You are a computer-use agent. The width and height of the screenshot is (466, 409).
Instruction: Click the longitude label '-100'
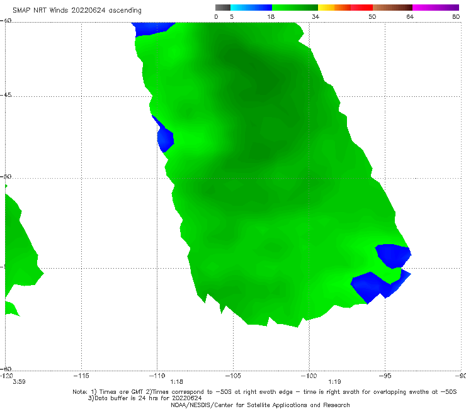(309, 376)
